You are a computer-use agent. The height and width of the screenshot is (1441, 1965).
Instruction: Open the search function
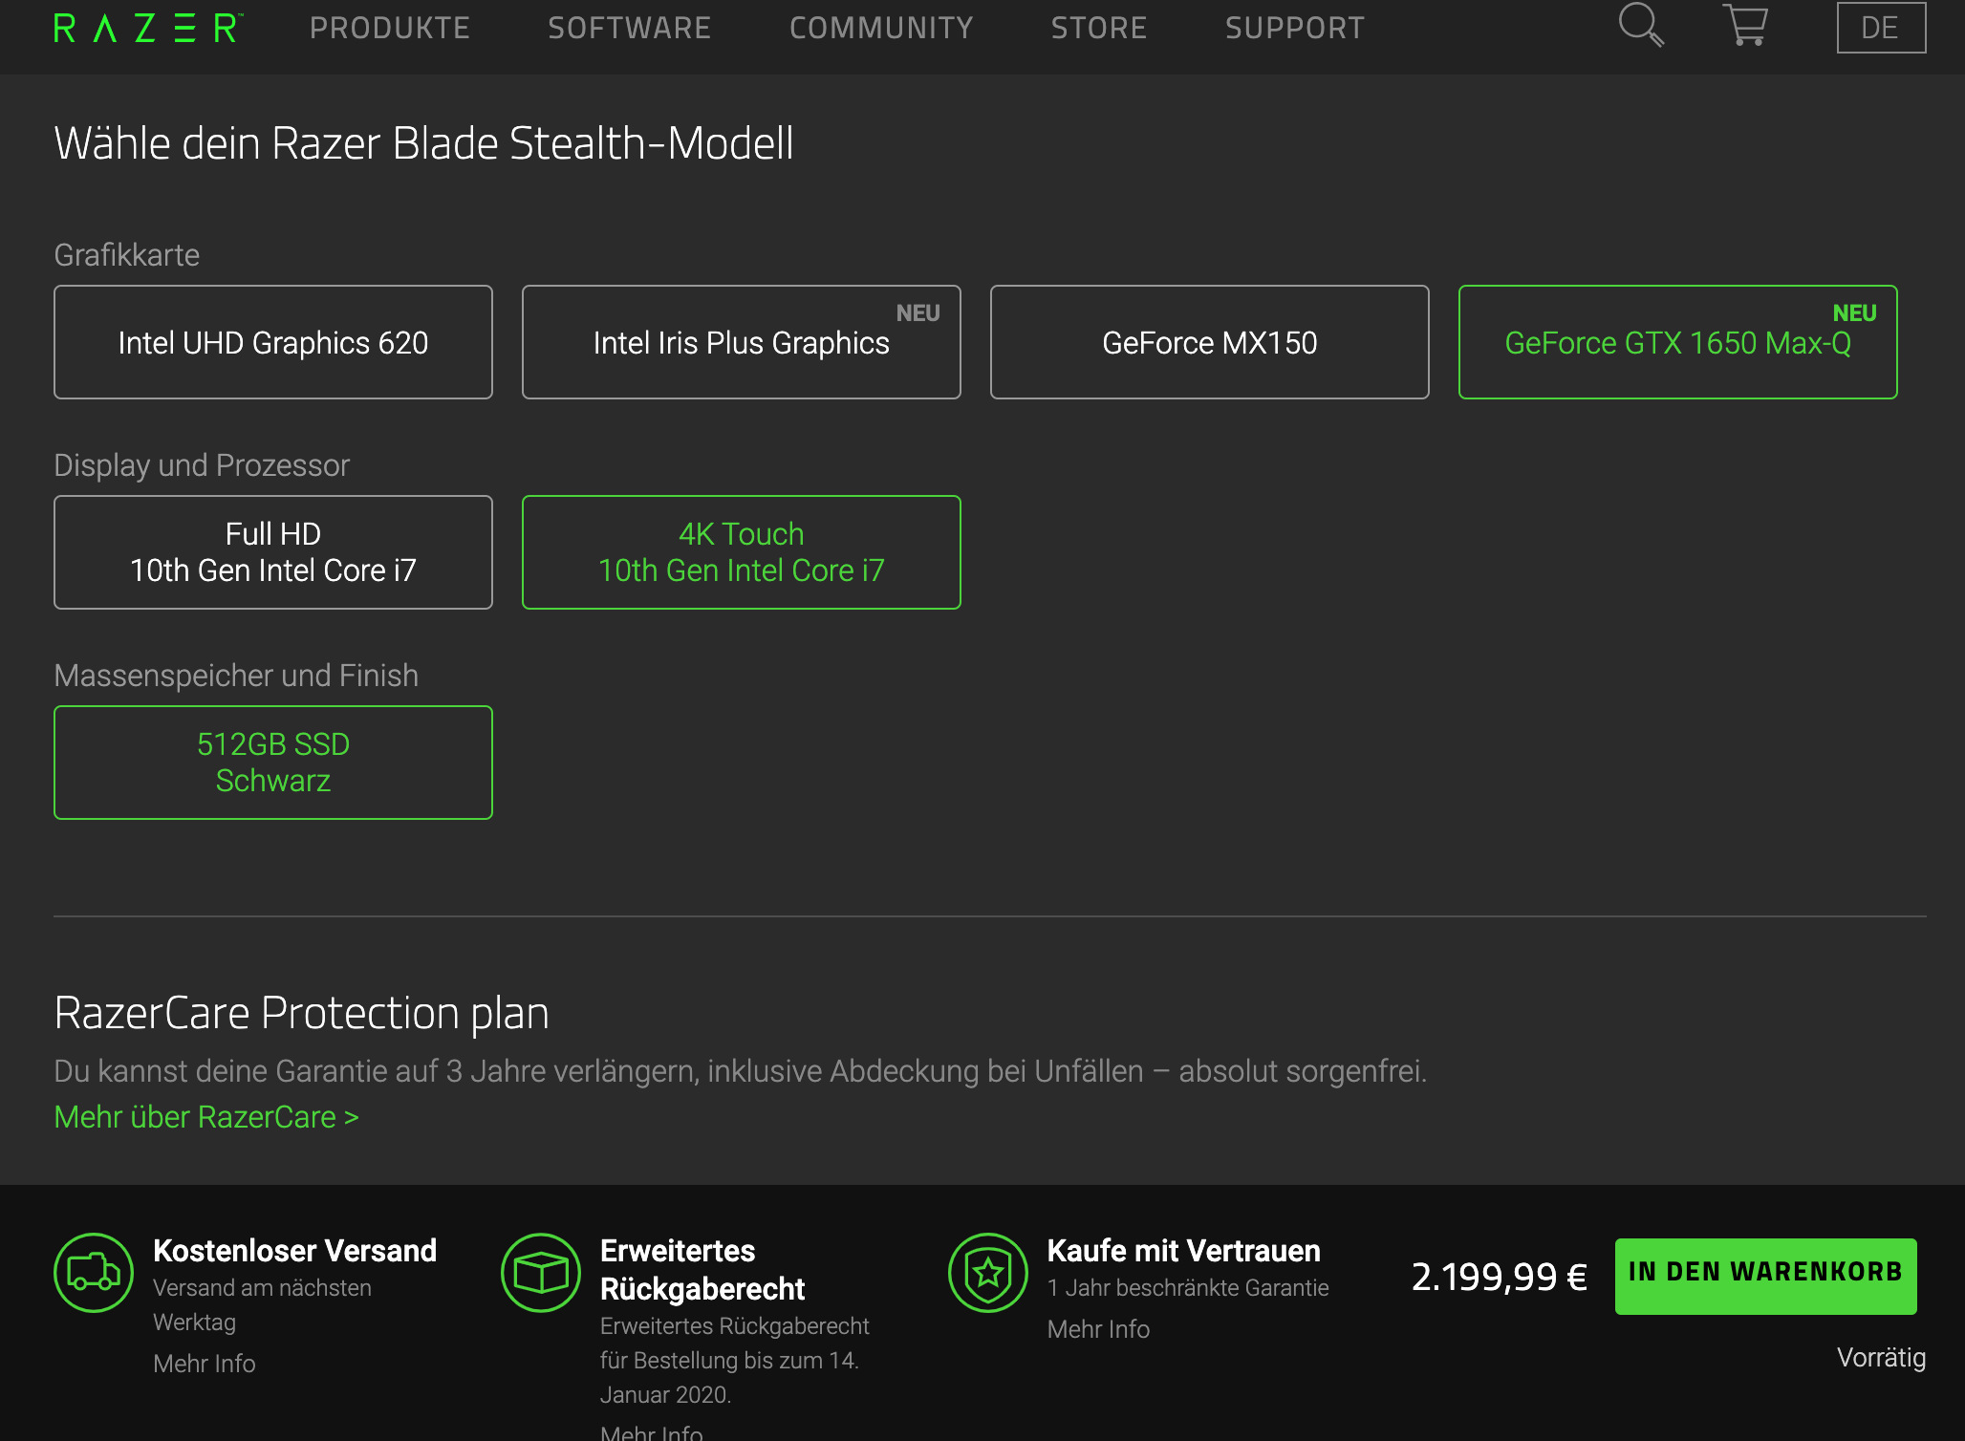coord(1642,27)
